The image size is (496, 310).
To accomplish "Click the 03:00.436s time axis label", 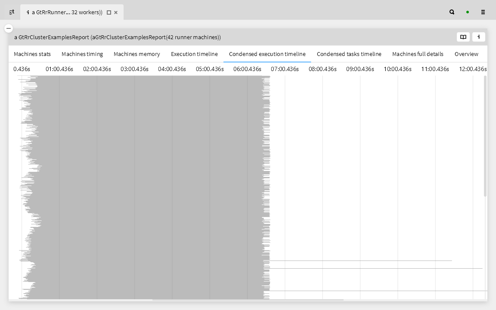I will 134,69.
